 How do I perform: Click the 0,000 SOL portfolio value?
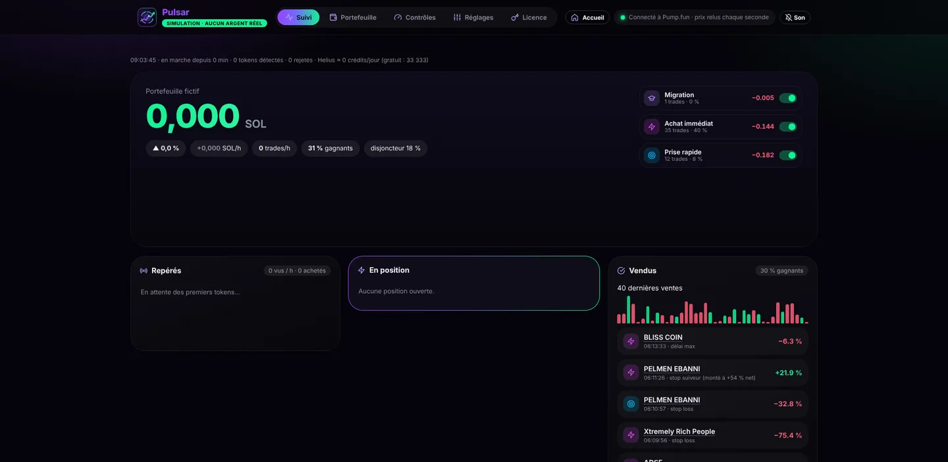[x=206, y=117]
